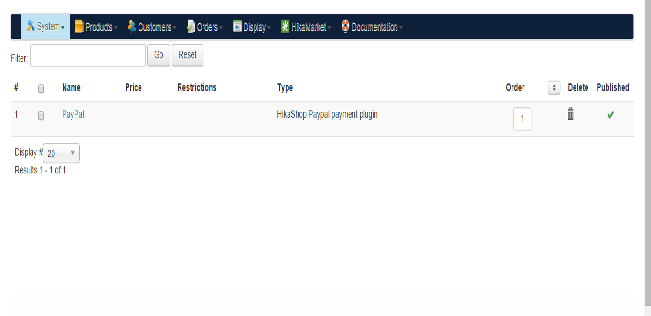Image resolution: width=651 pixels, height=316 pixels.
Task: Sort by the Name column header
Action: coord(71,88)
